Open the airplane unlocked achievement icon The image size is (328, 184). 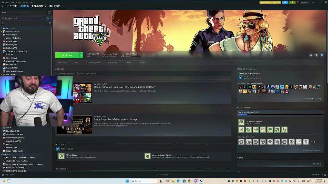277,130
